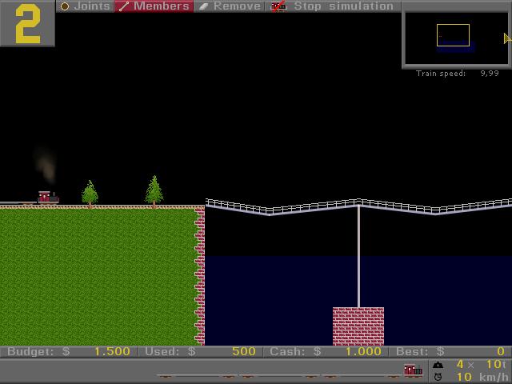Click the clock icon beside 10 km/h
Viewport: 512px width, 384px height.
click(x=438, y=377)
